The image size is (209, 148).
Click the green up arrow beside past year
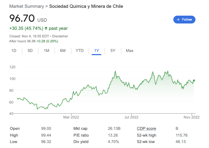tap(46, 28)
